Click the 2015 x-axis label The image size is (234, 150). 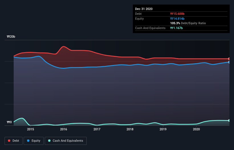click(x=30, y=129)
